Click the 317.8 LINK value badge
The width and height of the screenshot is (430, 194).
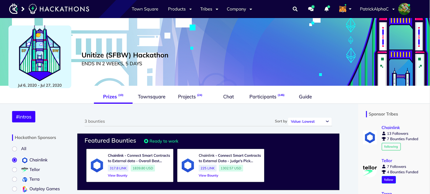tap(118, 168)
